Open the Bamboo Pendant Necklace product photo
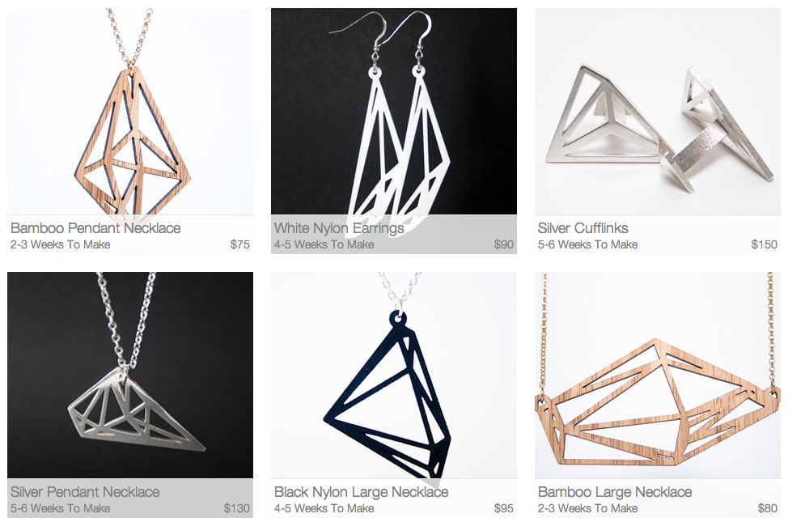Viewport: 788px width, 522px height. [130, 111]
